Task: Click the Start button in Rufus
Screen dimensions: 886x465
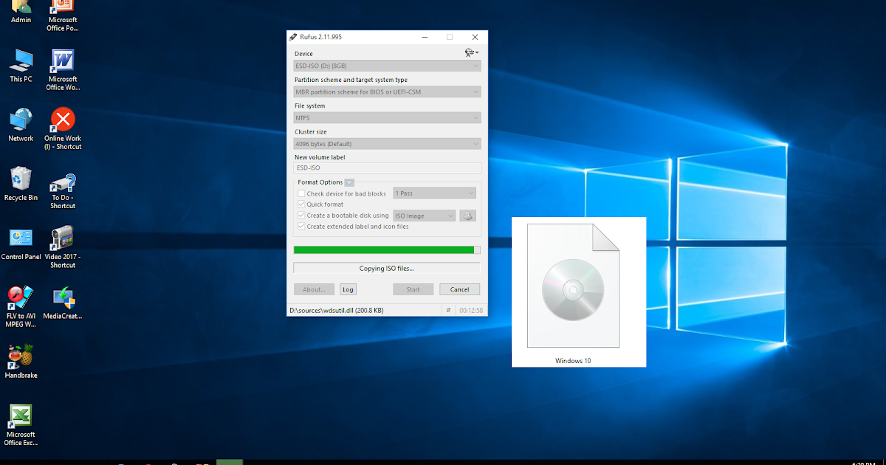Action: pyautogui.click(x=413, y=289)
